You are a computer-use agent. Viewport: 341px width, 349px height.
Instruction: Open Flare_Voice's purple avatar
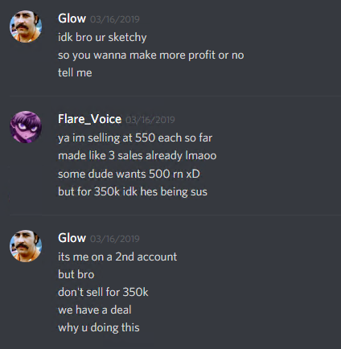coord(26,127)
